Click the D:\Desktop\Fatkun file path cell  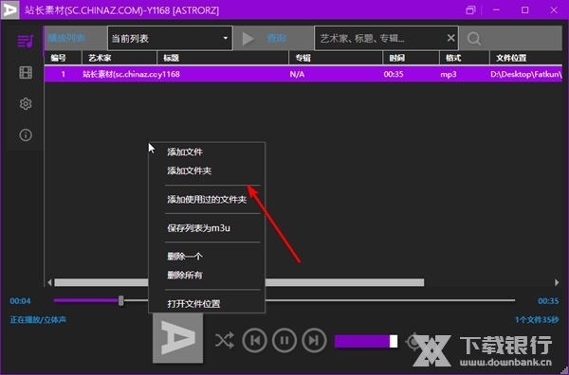[526, 74]
